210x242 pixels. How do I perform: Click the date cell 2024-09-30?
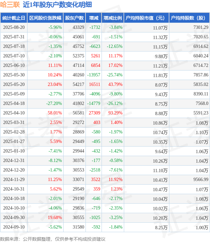pyautogui.click(x=14, y=218)
